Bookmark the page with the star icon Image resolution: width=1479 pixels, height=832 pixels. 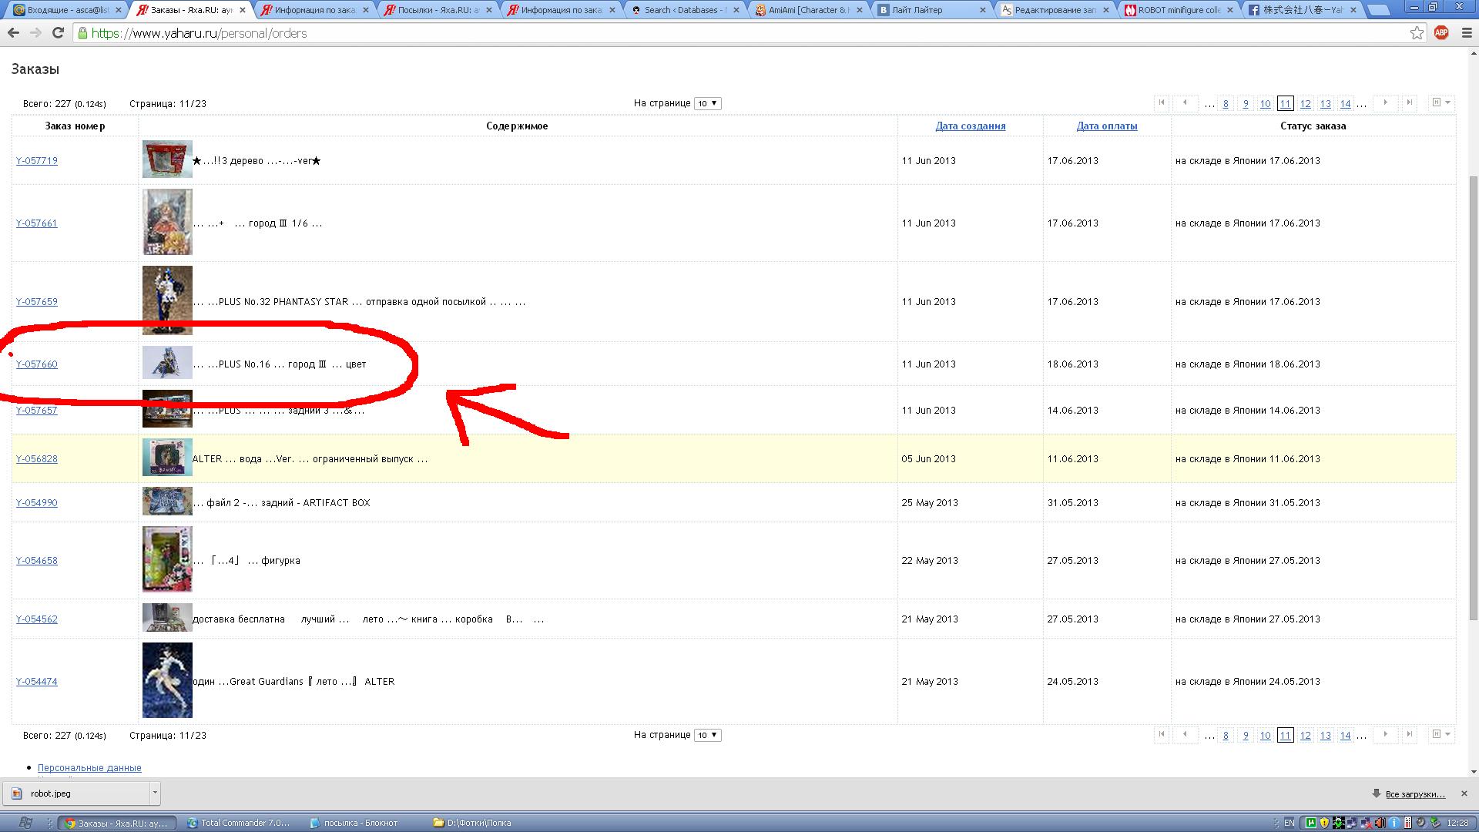pyautogui.click(x=1417, y=33)
